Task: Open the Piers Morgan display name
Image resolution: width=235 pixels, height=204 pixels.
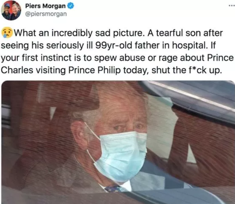Action: point(45,6)
